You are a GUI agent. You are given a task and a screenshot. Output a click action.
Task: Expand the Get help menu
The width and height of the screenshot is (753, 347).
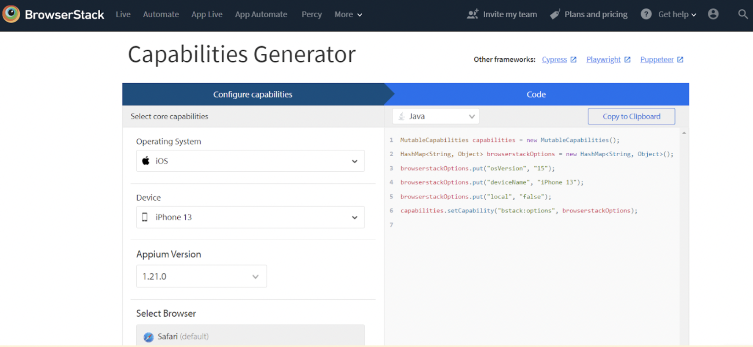pyautogui.click(x=677, y=14)
